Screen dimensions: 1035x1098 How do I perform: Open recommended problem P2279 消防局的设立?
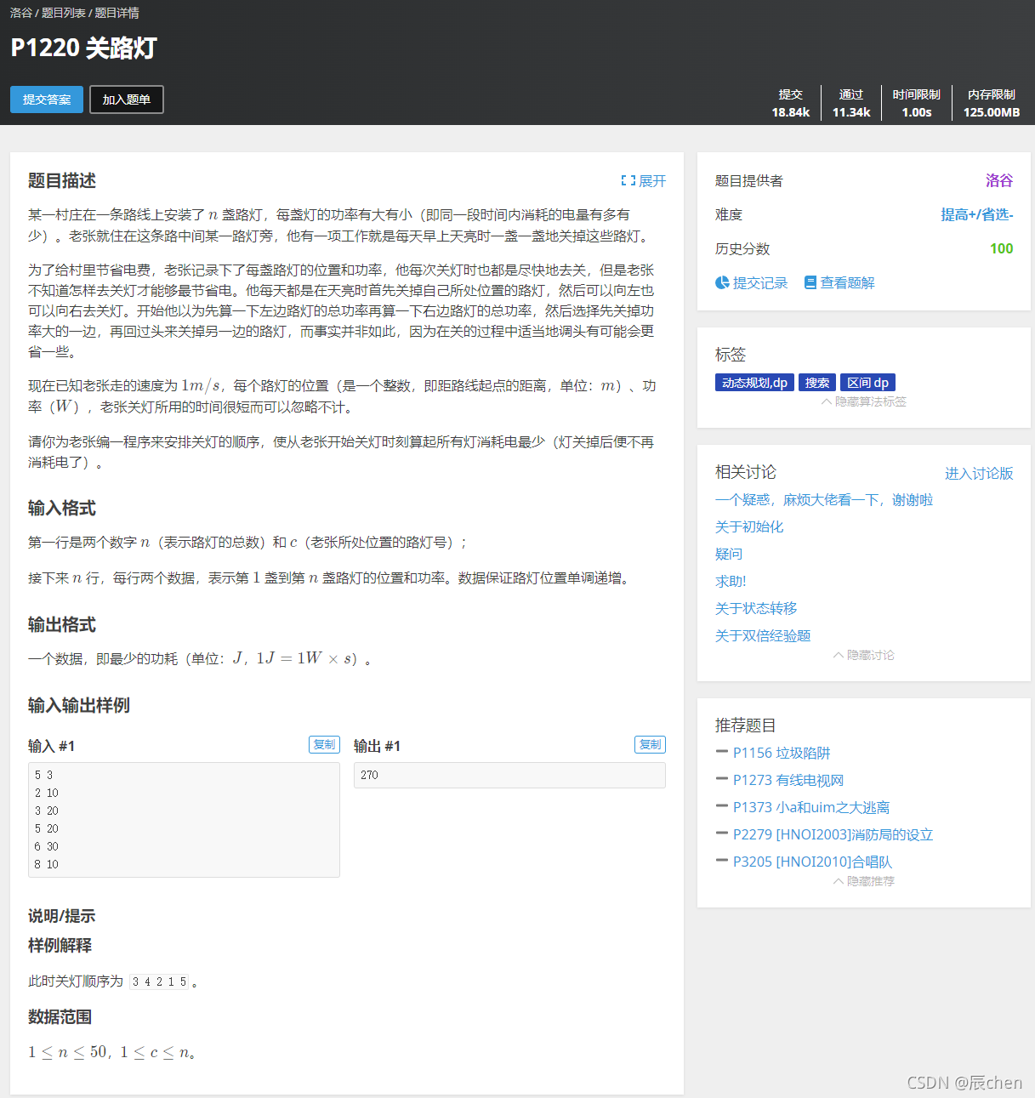click(833, 834)
